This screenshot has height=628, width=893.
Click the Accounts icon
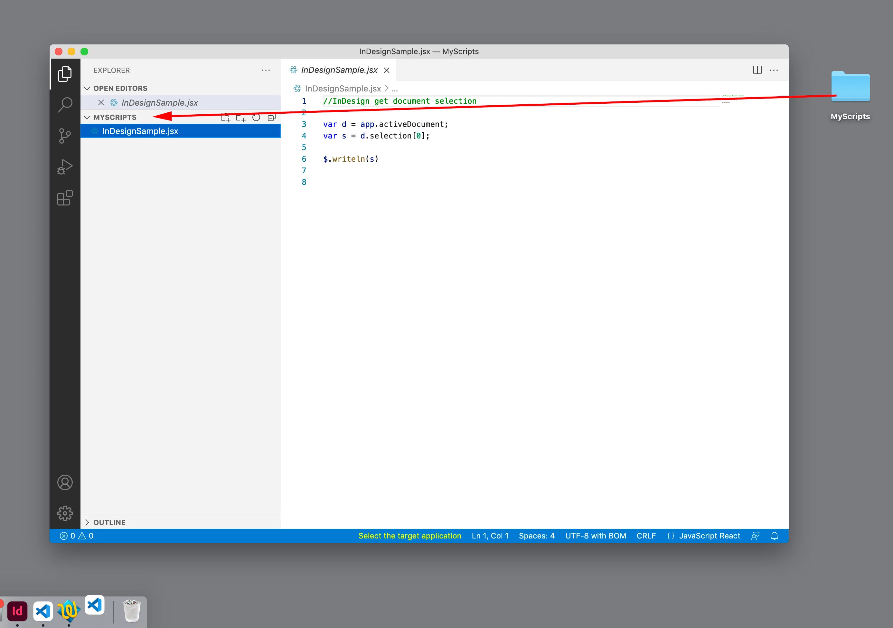tap(65, 482)
